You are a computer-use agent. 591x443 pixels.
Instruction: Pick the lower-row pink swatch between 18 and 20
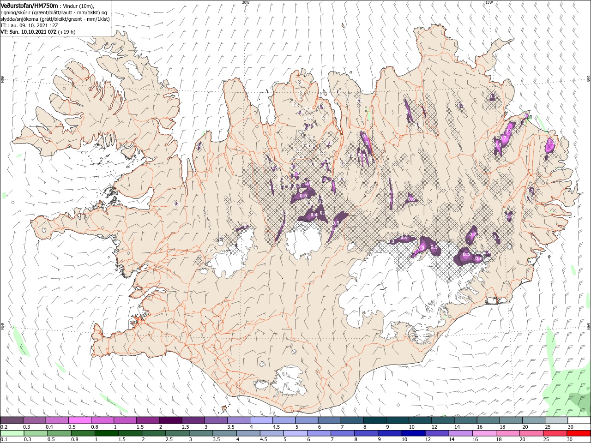click(x=508, y=433)
